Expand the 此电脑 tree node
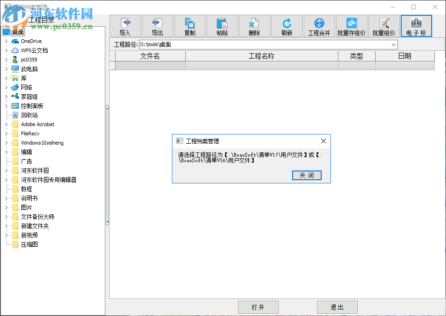Image resolution: width=446 pixels, height=316 pixels. click(6, 68)
